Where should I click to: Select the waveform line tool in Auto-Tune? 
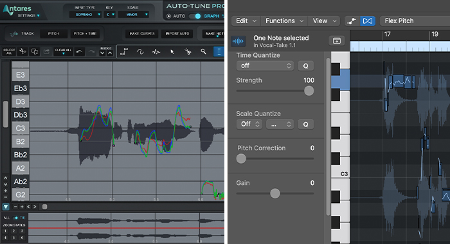[156, 52]
